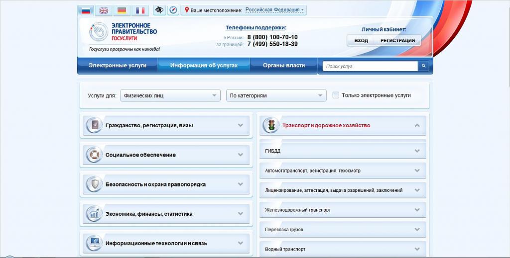Click the chart icon for Экономика category
Image resolution: width=510 pixels, height=258 pixels.
coord(94,214)
